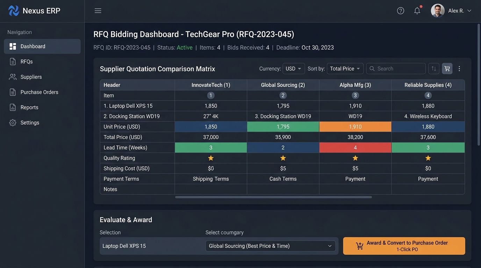
Task: Click the 35,900 total price cell
Action: (x=283, y=137)
